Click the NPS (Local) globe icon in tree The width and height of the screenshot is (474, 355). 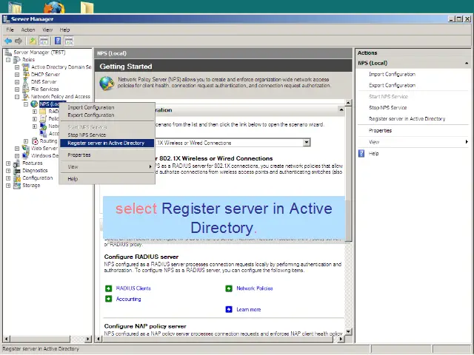(35, 104)
